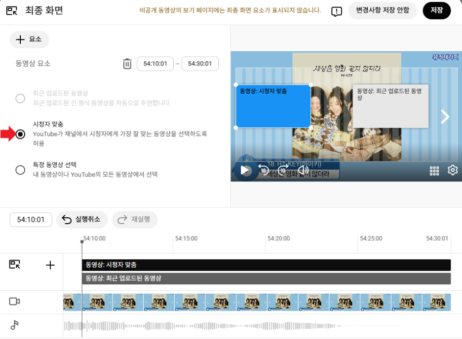Viewport: 462px width, 339px height.
Task: Select 시청자 맞춤 radio option
Action: point(20,134)
